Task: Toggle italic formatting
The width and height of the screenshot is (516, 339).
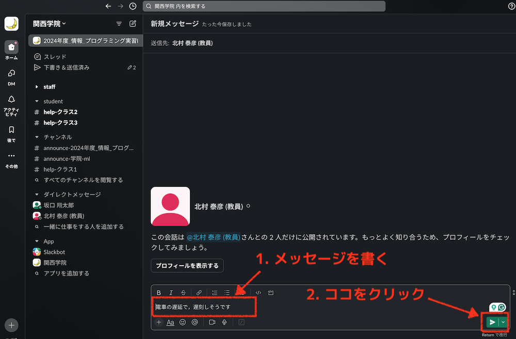Action: click(x=171, y=293)
